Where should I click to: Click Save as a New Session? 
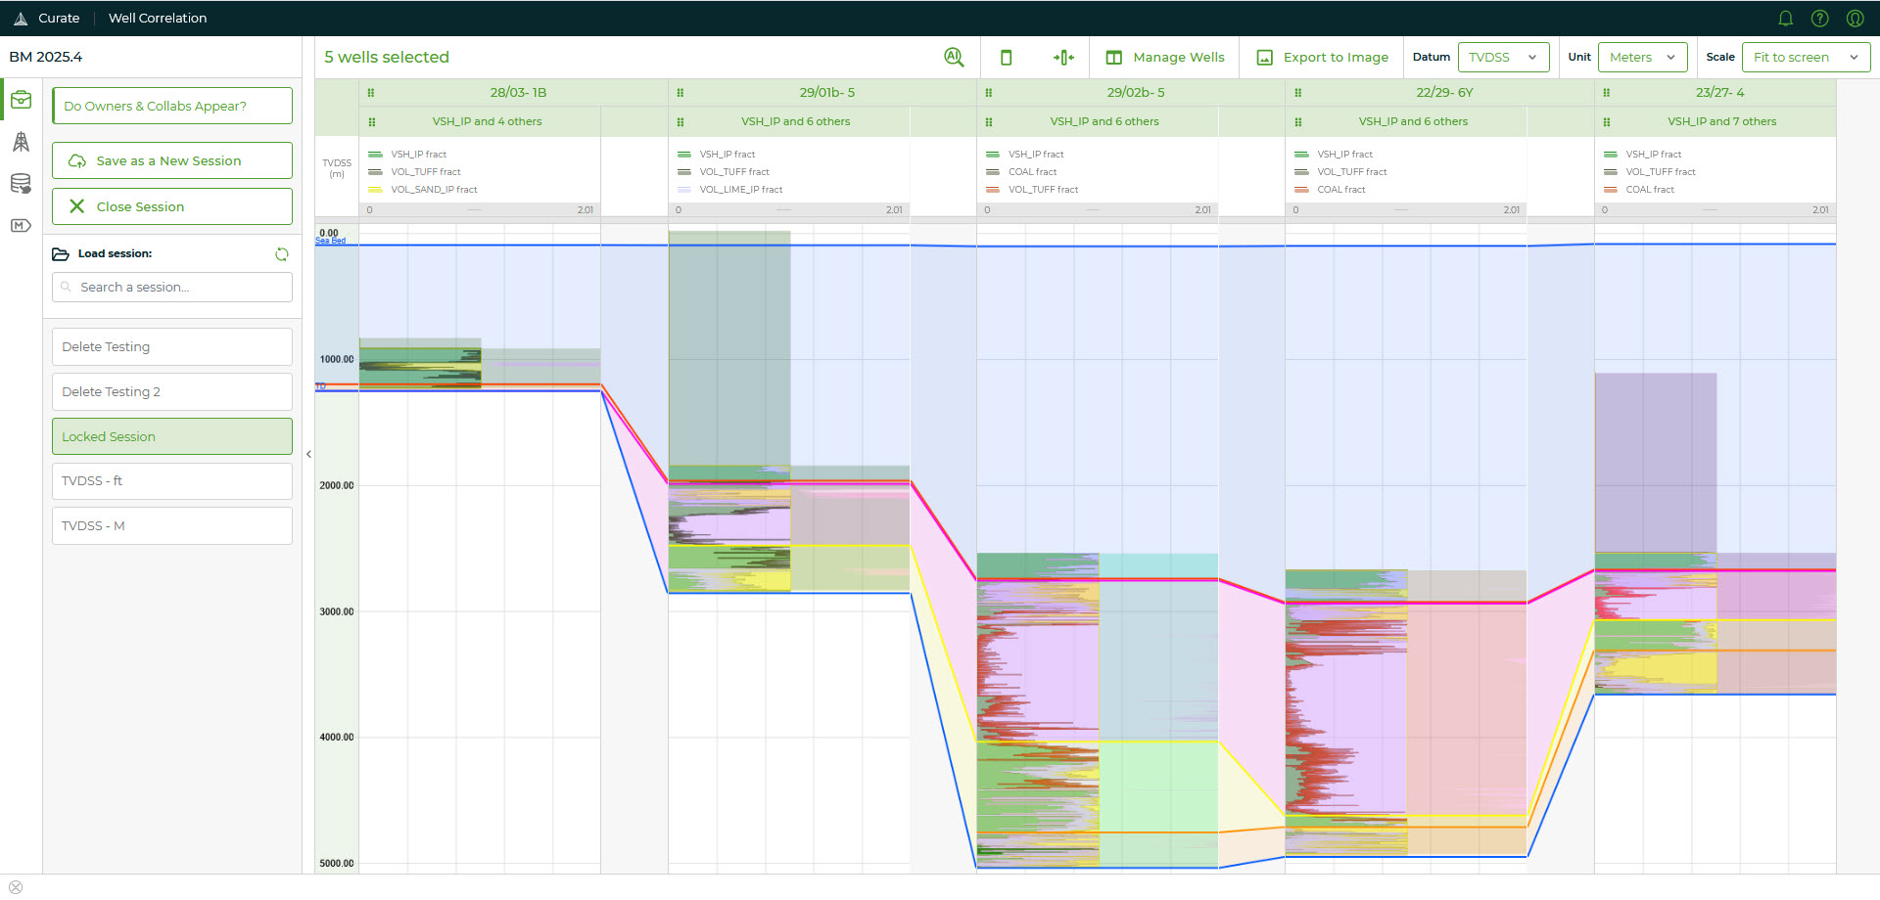(x=172, y=161)
